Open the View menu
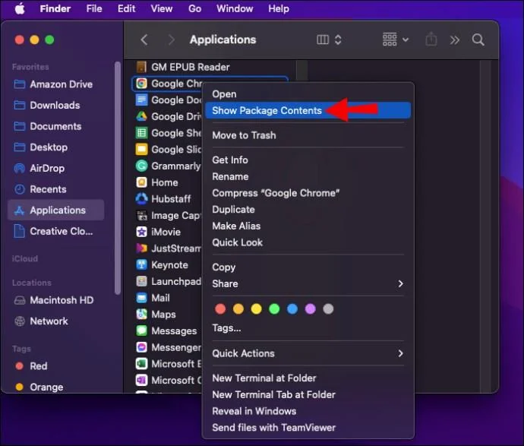The width and height of the screenshot is (524, 446). pyautogui.click(x=162, y=8)
